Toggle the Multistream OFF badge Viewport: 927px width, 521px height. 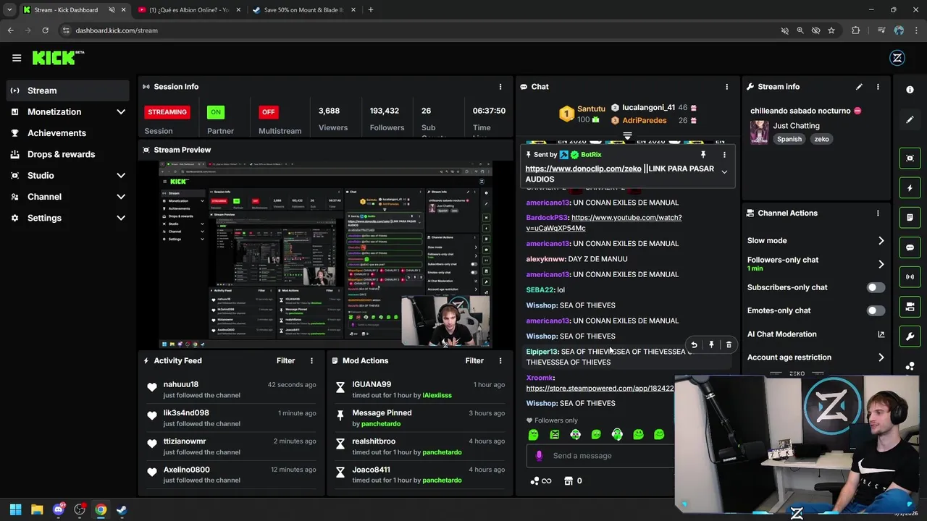click(x=268, y=112)
